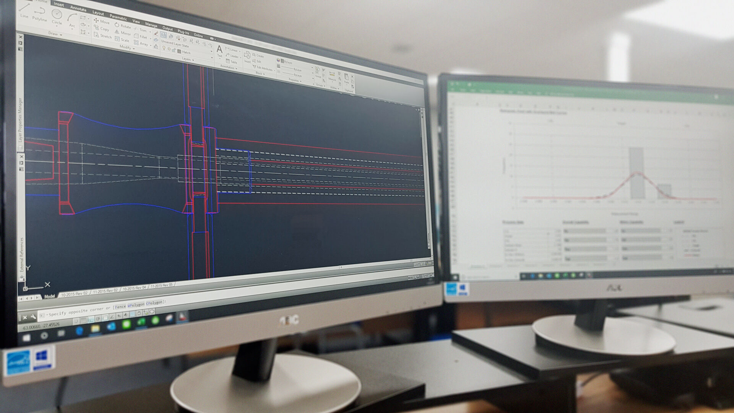Image resolution: width=734 pixels, height=413 pixels.
Task: Open the Circle tool flyout arrow
Action: tap(57, 26)
